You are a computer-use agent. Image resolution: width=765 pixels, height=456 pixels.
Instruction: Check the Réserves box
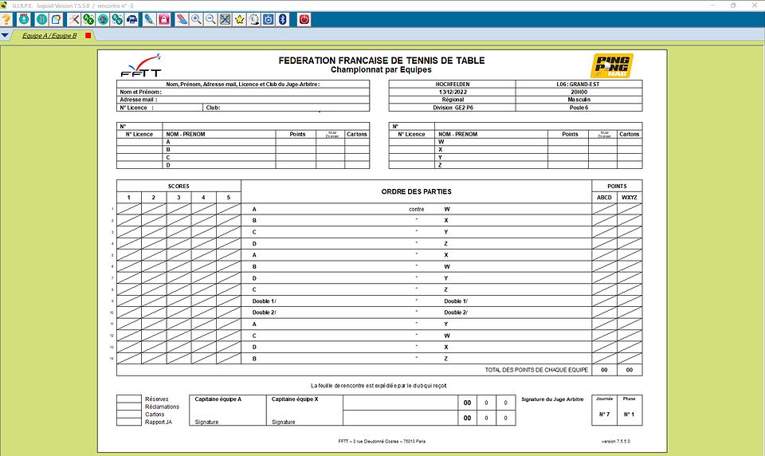127,399
